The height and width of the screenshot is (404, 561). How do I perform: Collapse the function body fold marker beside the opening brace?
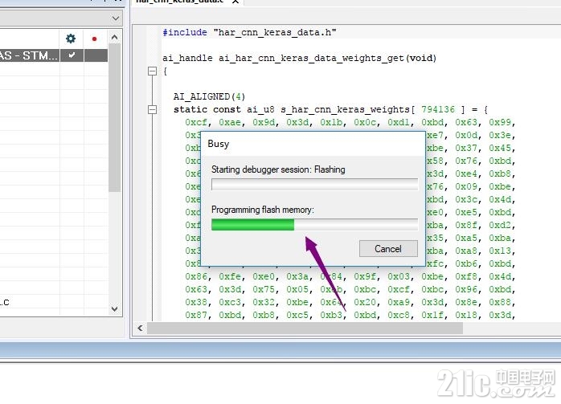152,71
